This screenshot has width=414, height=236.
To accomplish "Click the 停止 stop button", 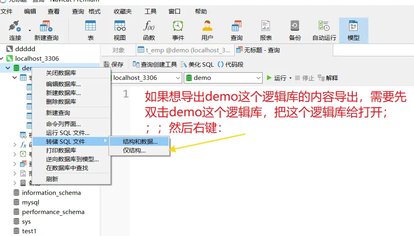I will tap(304, 78).
